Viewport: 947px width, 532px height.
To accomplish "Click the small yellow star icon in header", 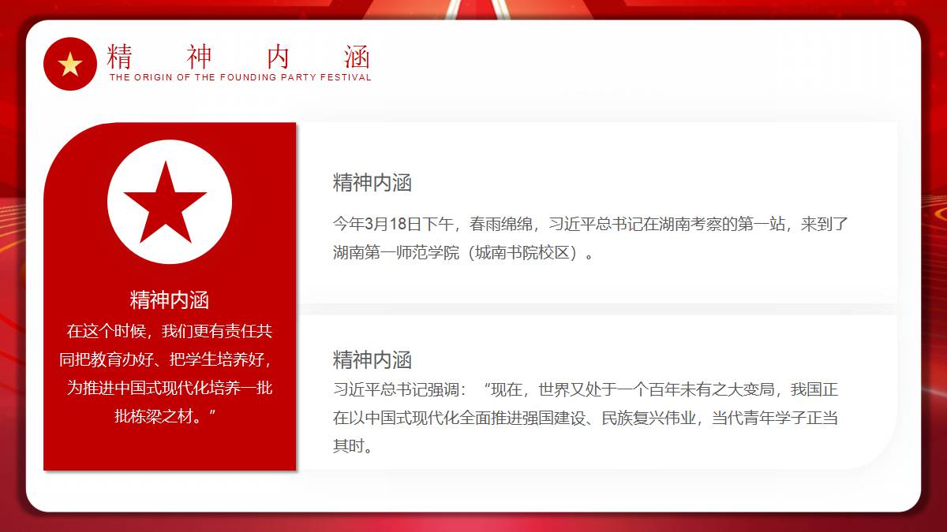I will pyautogui.click(x=70, y=65).
